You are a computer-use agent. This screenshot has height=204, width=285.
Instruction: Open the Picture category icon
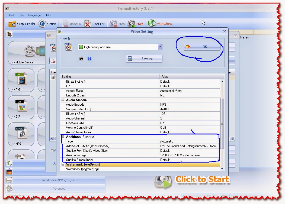tap(9, 172)
